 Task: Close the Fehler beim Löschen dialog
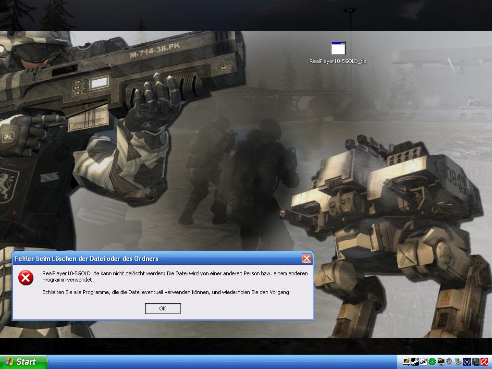pyautogui.click(x=307, y=258)
